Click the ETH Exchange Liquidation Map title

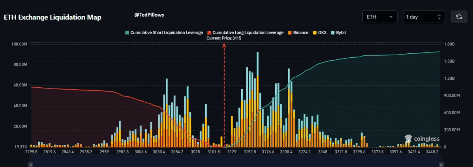[x=53, y=17]
